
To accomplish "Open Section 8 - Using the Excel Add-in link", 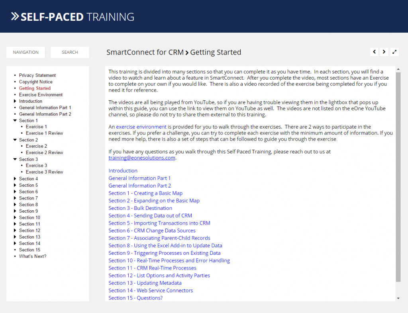I will (x=165, y=246).
